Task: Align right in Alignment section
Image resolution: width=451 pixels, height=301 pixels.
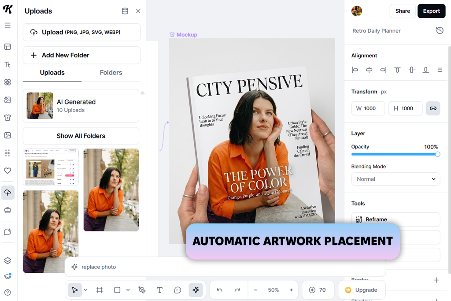Action: pos(383,70)
